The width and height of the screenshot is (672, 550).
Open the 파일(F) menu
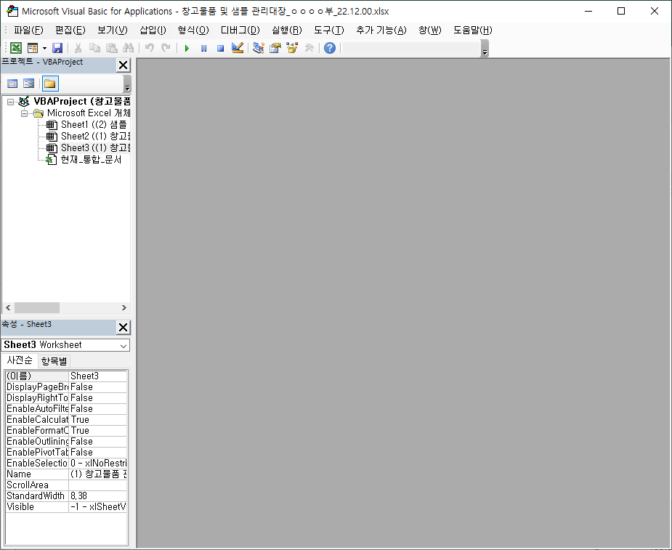pyautogui.click(x=28, y=31)
